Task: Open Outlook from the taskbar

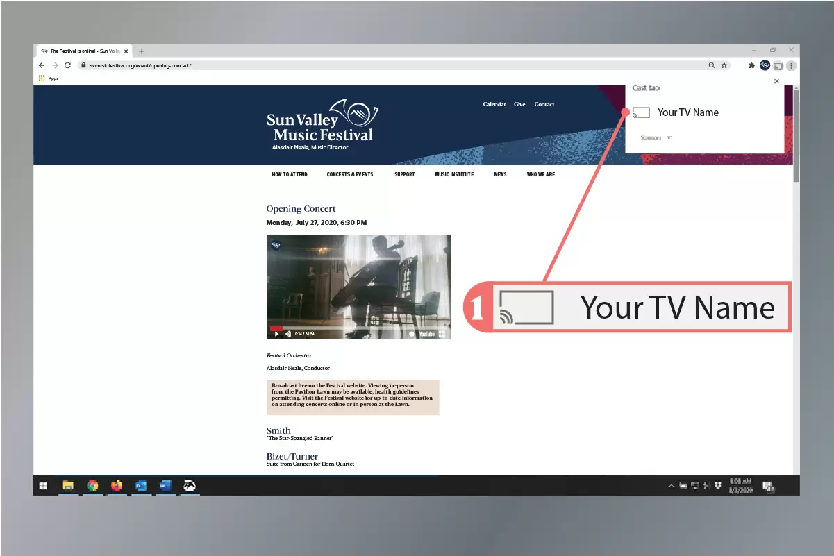Action: [x=140, y=486]
